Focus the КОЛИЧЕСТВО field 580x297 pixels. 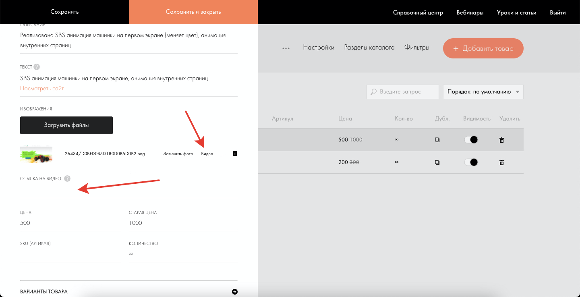(x=183, y=254)
